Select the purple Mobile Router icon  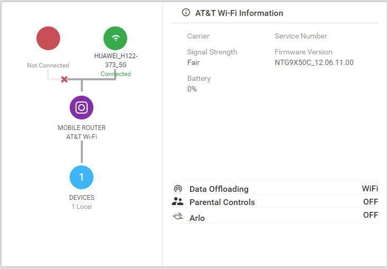81,108
